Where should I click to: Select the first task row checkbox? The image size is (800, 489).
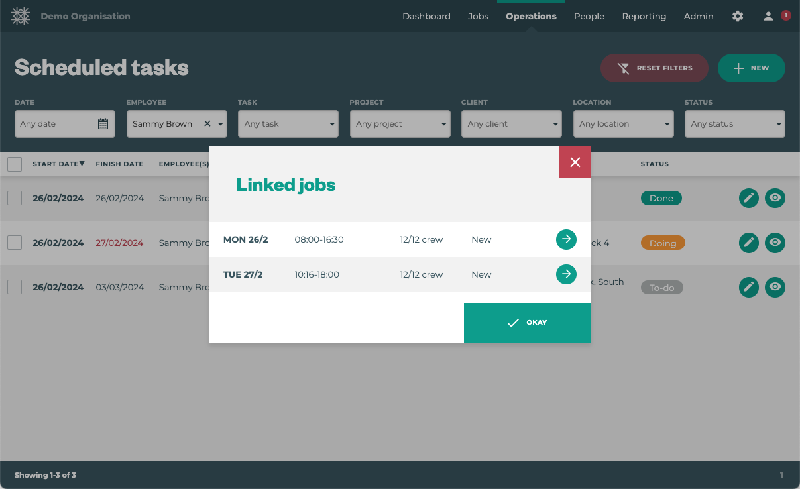[15, 198]
